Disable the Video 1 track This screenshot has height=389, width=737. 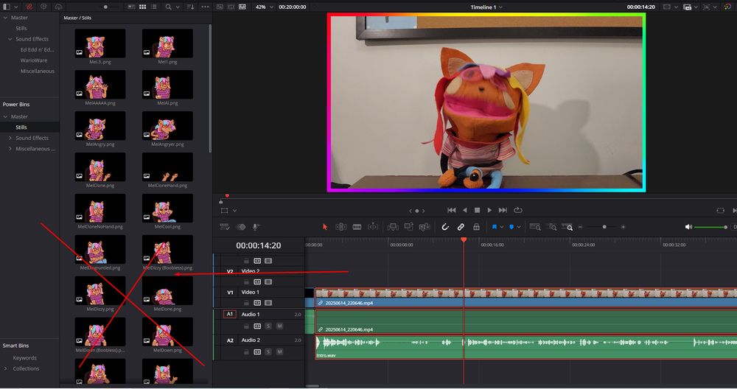[x=268, y=303]
